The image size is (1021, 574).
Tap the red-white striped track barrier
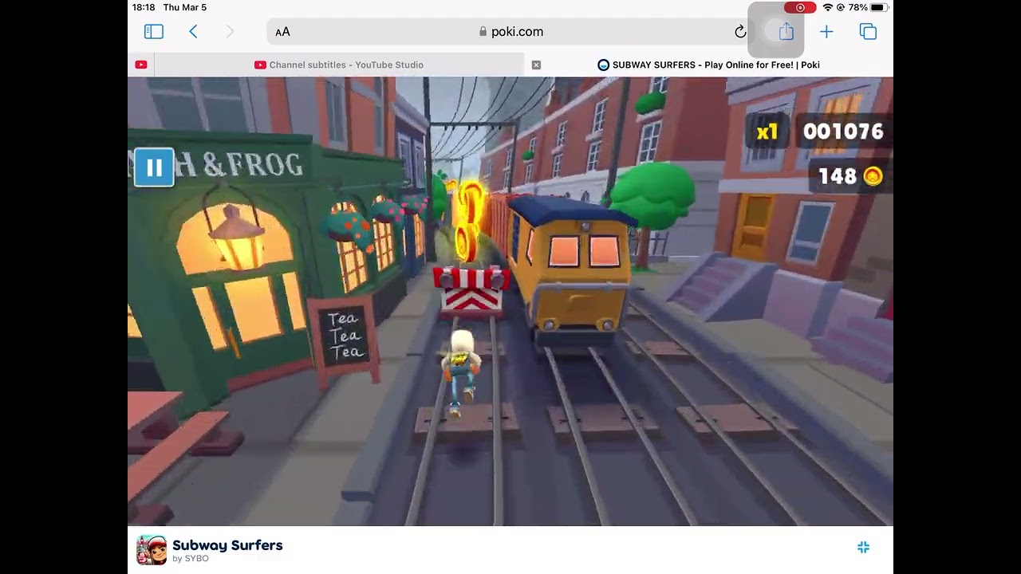pyautogui.click(x=471, y=291)
